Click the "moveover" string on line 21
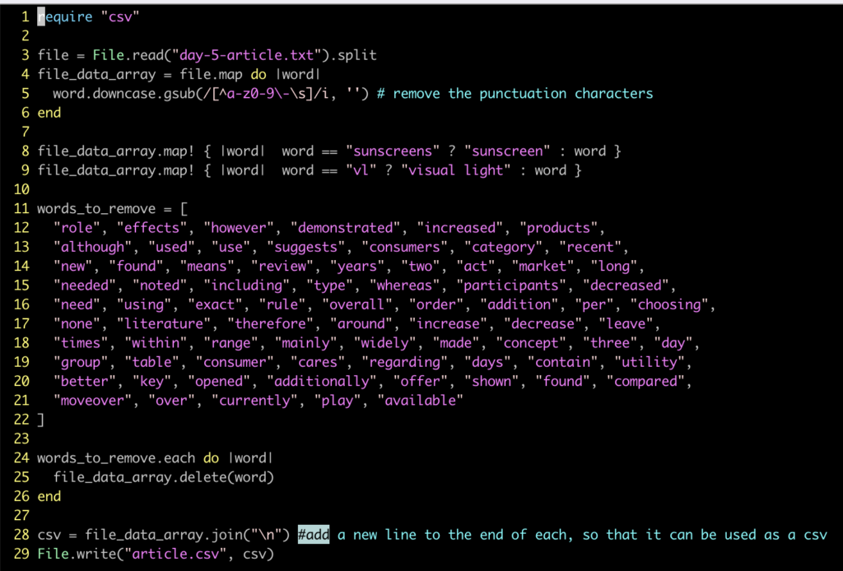The image size is (843, 571). [92, 401]
